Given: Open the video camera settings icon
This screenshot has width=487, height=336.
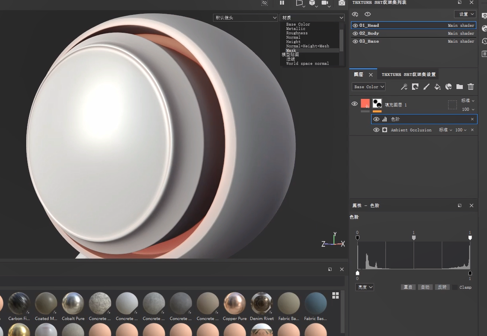Looking at the screenshot, I should (x=325, y=3).
